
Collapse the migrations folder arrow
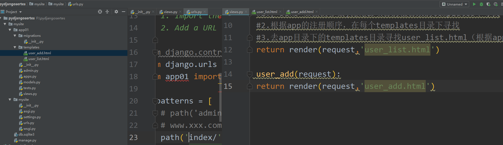tap(15, 36)
